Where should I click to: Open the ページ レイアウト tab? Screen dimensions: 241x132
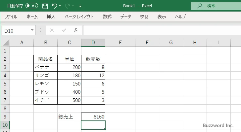(79, 16)
